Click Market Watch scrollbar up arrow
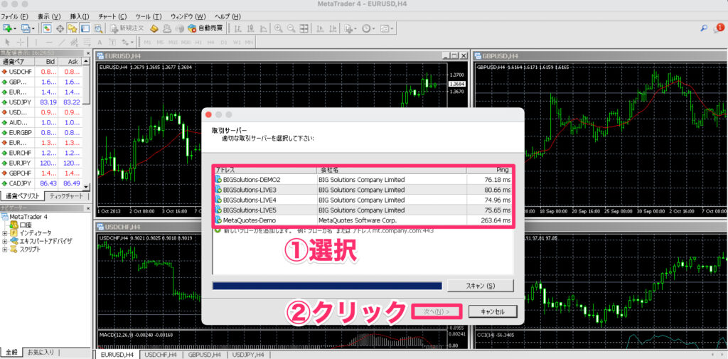 [86, 61]
